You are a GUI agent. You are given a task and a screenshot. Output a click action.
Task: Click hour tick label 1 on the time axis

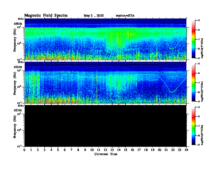click(31, 150)
